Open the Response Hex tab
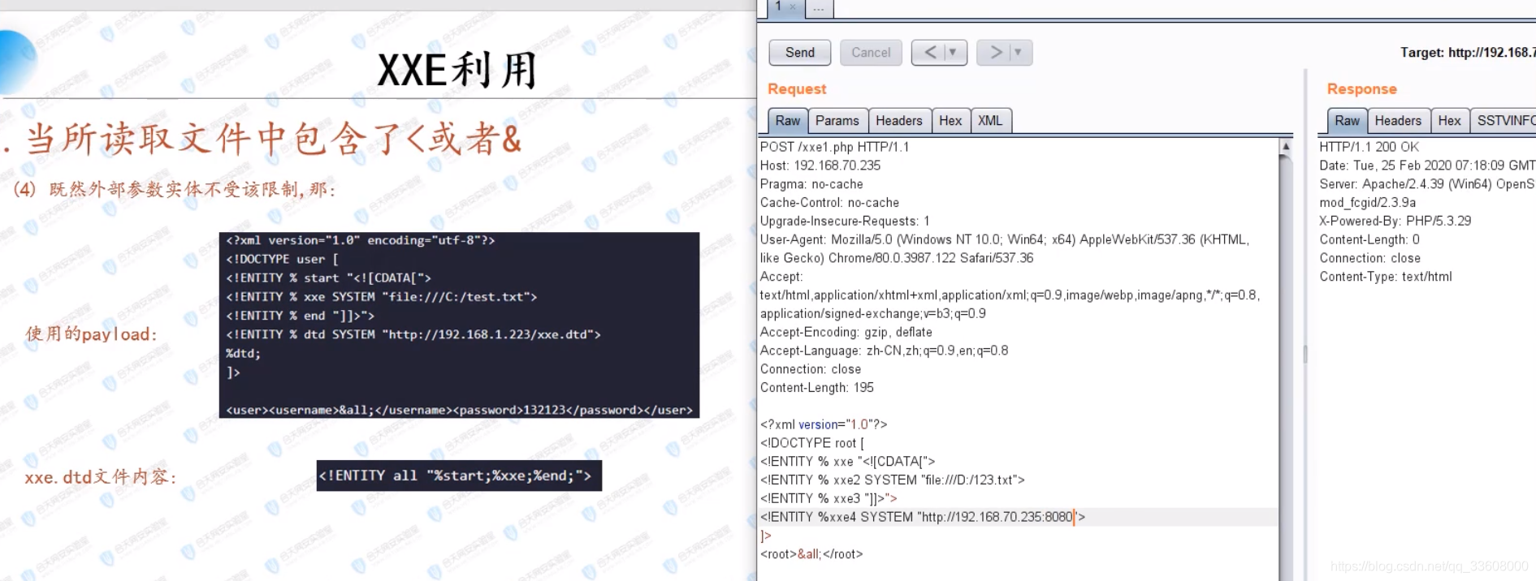Viewport: 1536px width, 581px height. 1449,121
